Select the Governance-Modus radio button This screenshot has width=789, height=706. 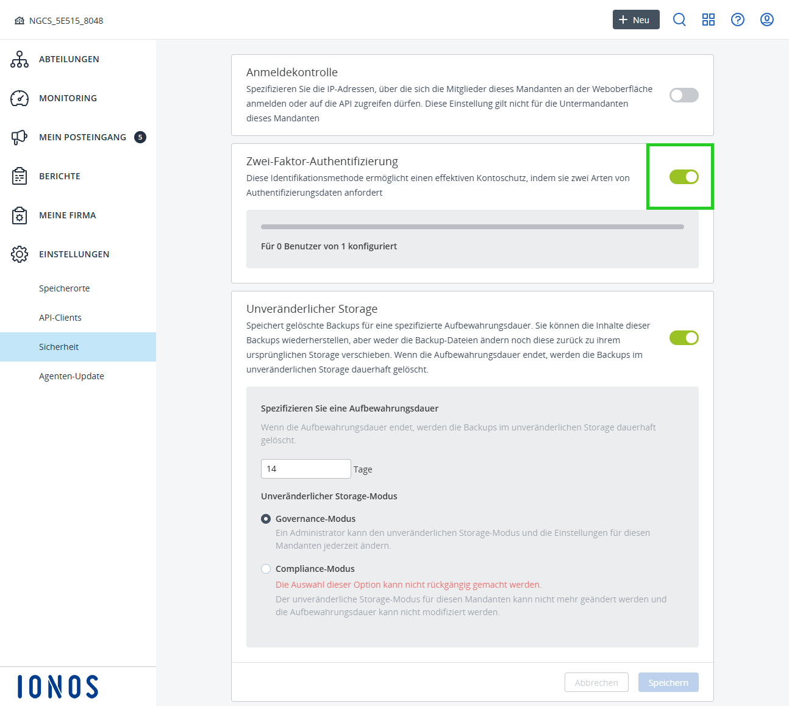266,519
